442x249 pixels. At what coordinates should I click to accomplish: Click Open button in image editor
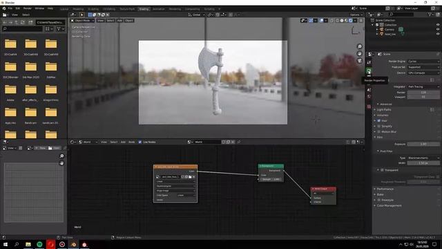(54, 148)
